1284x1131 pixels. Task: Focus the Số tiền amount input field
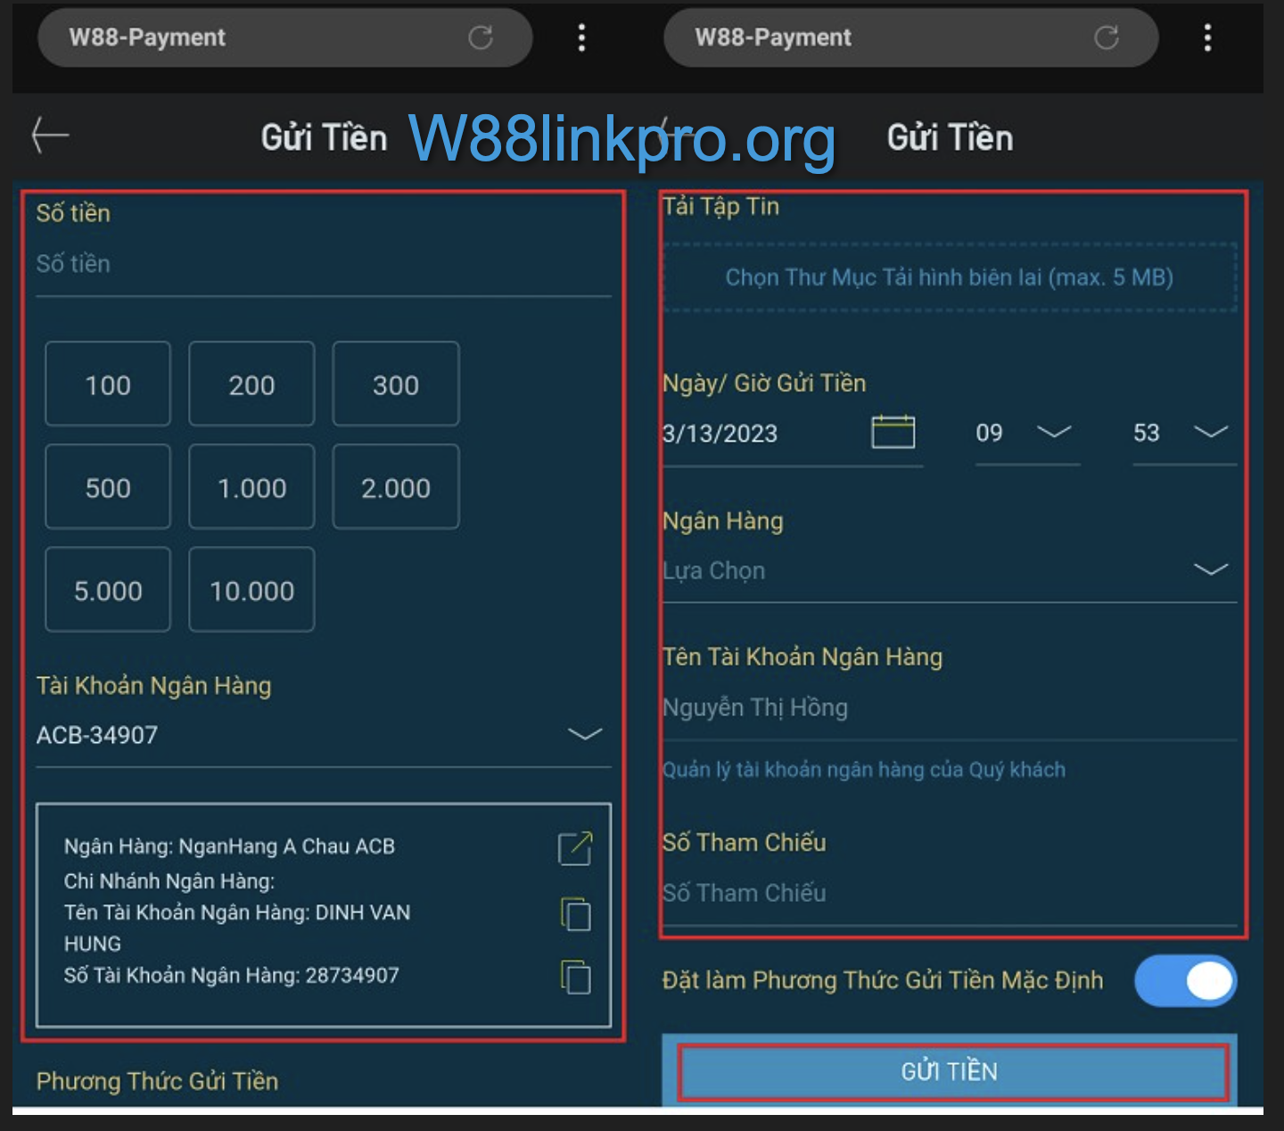pyautogui.click(x=323, y=265)
